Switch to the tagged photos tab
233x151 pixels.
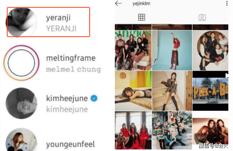click(202, 18)
